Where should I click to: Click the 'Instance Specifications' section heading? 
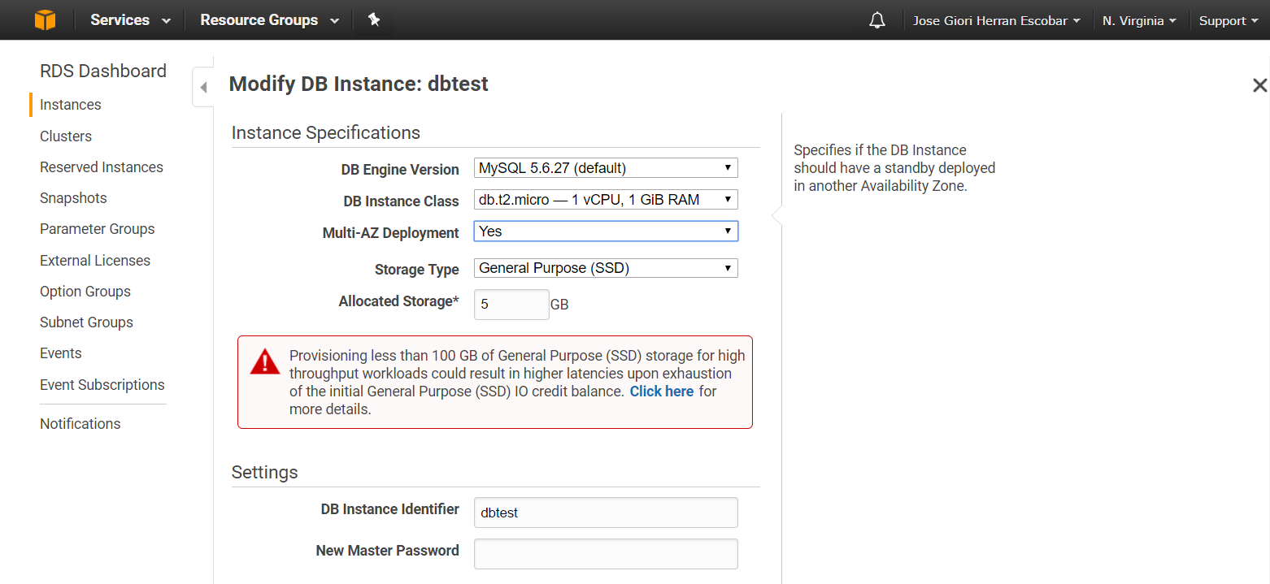coord(326,133)
